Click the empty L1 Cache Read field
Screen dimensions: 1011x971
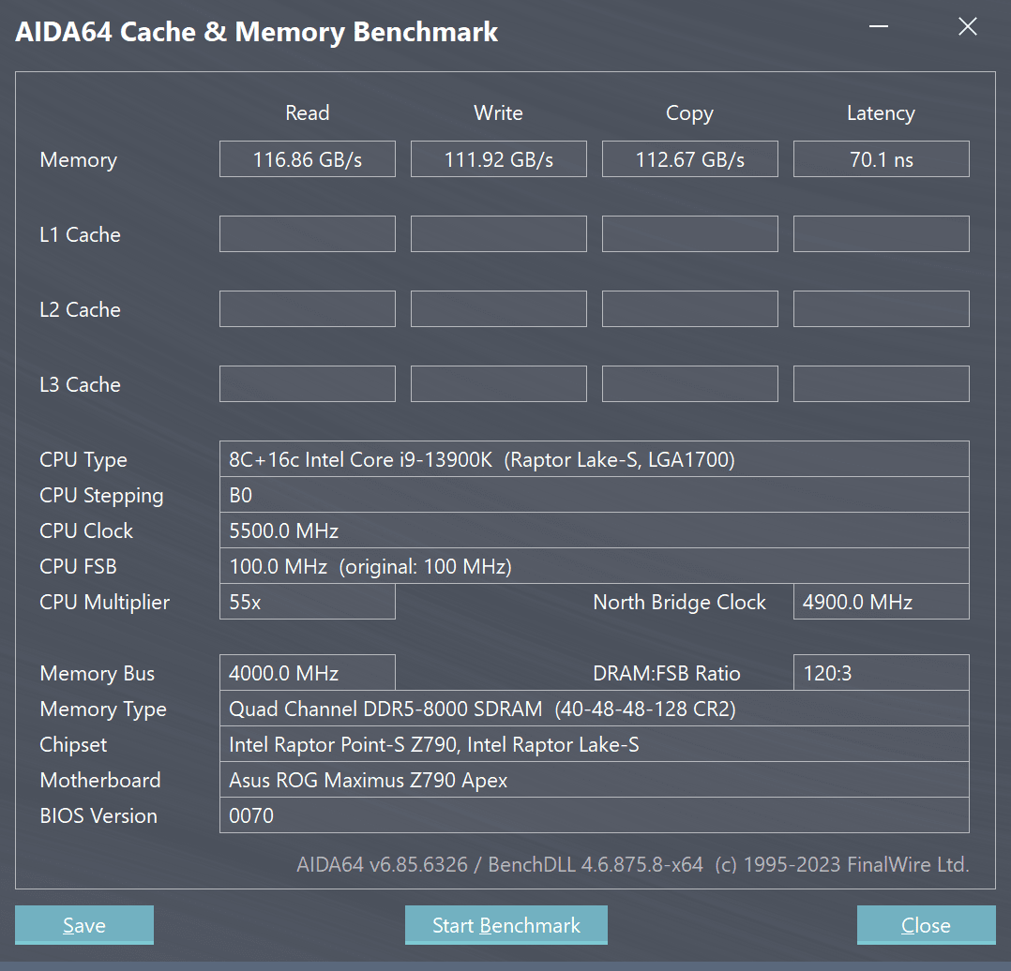(x=308, y=234)
